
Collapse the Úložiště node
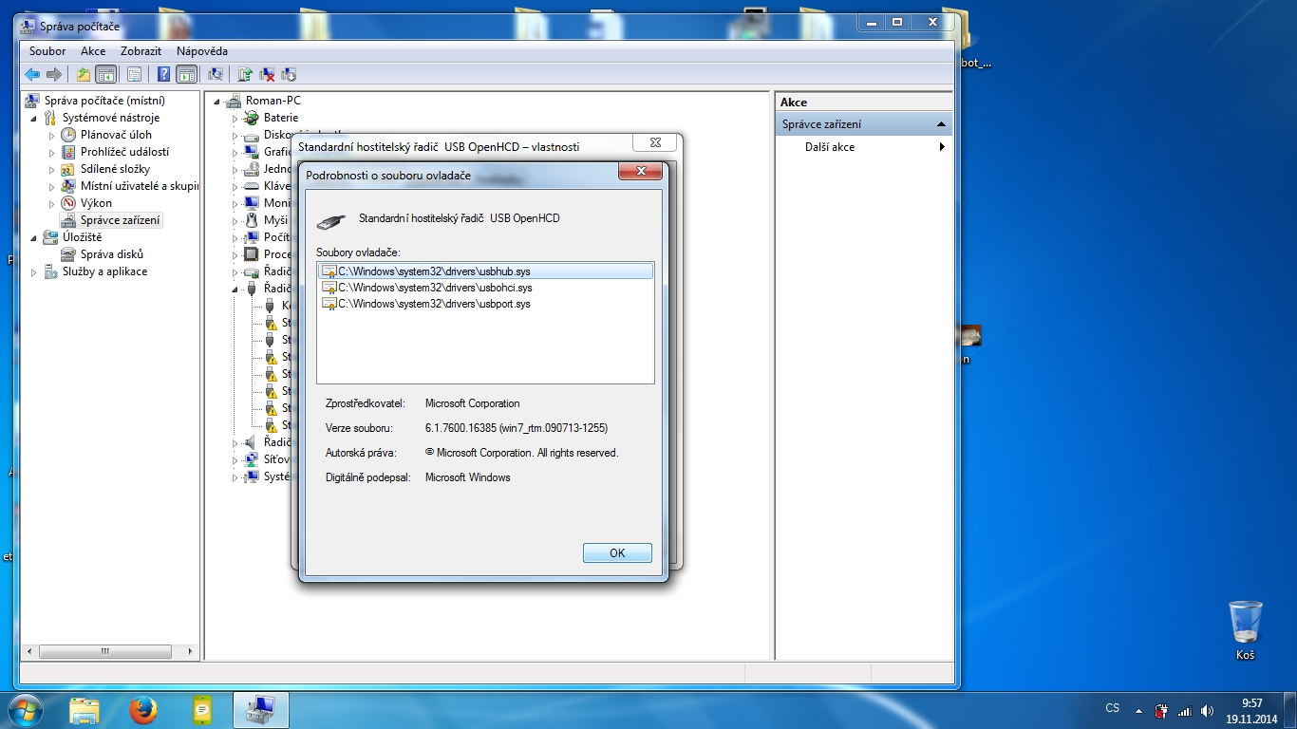35,237
